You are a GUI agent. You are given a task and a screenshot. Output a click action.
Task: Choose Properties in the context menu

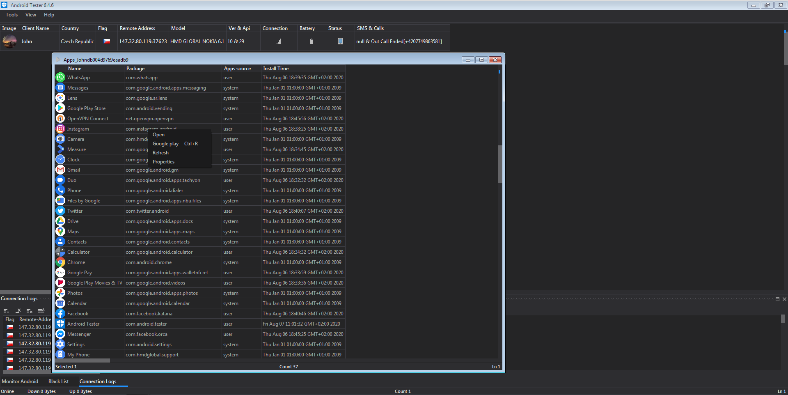click(x=180, y=162)
